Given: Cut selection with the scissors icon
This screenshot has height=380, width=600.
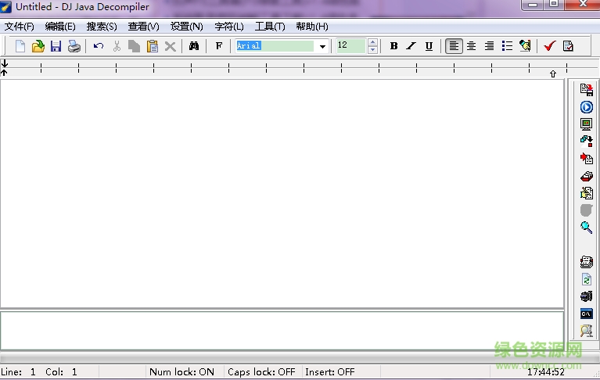Looking at the screenshot, I should tap(117, 46).
